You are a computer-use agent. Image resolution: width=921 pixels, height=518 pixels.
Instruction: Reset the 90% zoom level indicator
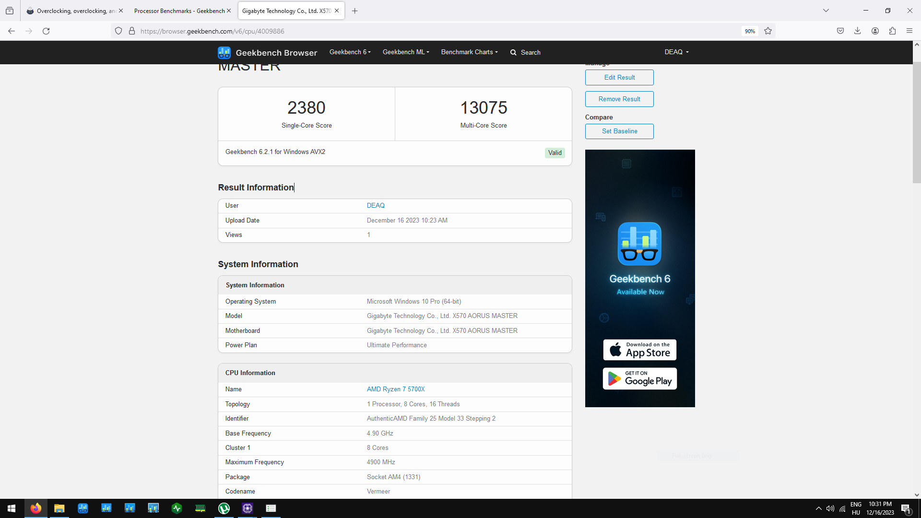pyautogui.click(x=750, y=31)
